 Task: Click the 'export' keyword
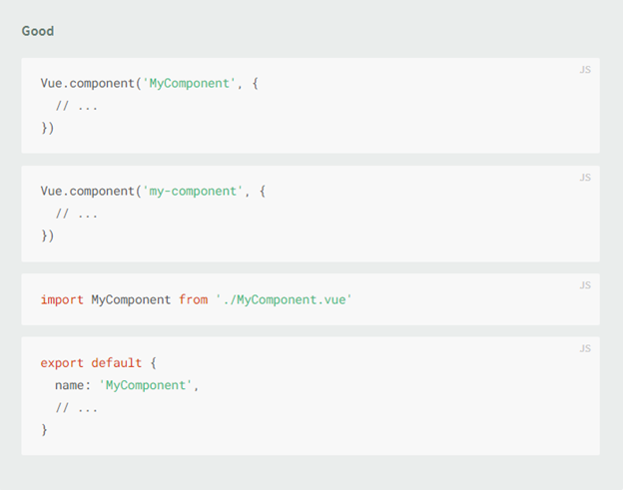[x=62, y=363]
